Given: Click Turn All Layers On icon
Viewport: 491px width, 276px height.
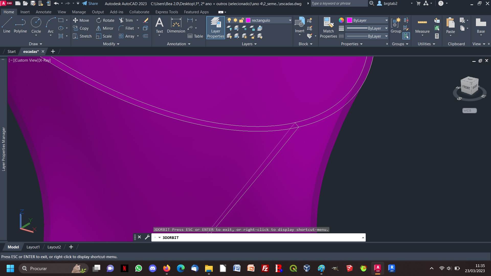Looking at the screenshot, I should (229, 36).
